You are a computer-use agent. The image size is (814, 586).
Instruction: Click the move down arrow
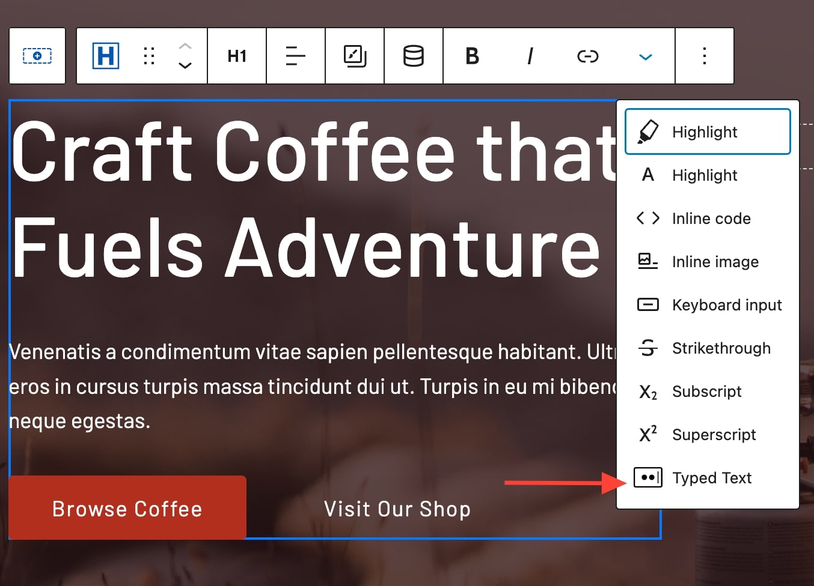tap(185, 65)
